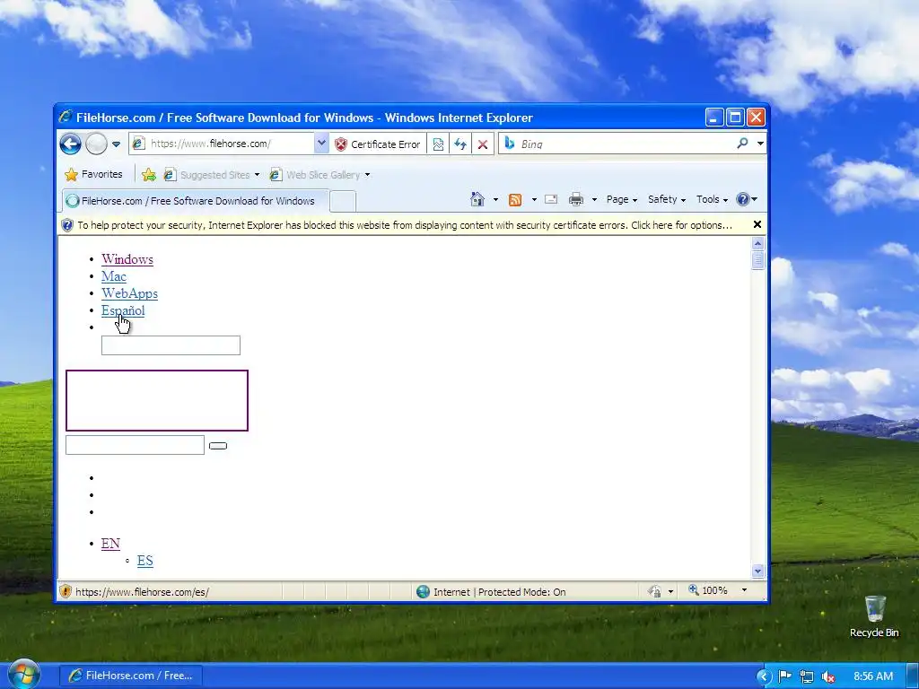This screenshot has width=919, height=689.
Task: Click the Home page icon
Action: tap(477, 199)
